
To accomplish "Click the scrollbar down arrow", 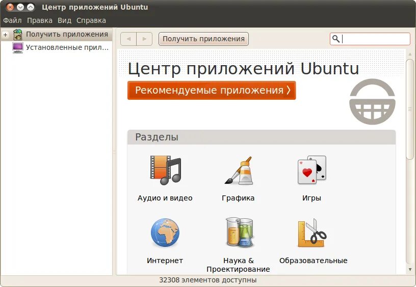I will coord(410,270).
